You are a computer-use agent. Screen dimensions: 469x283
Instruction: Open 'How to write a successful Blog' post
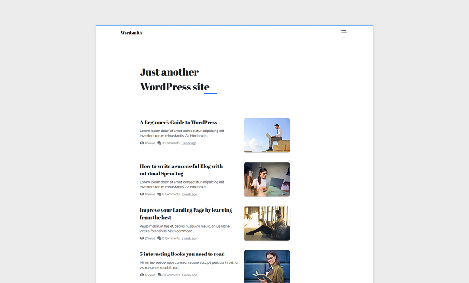click(181, 170)
